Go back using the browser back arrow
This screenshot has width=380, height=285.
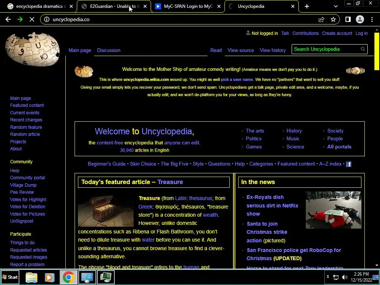(x=8, y=19)
